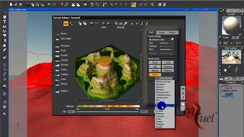Expand the Main camera tree node

coord(221,91)
